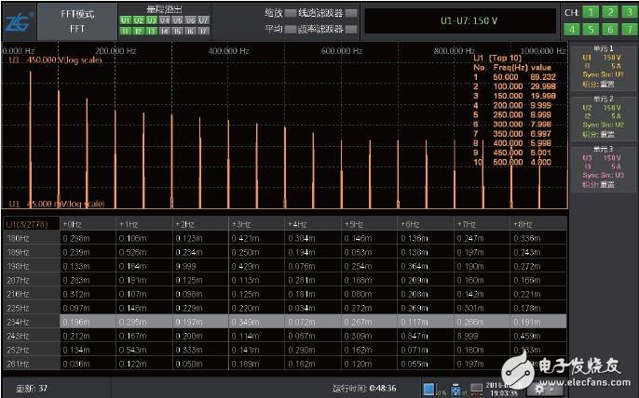Click the 500.000 Hz entry in Top 10 list
The height and width of the screenshot is (398, 639).
coord(513,162)
